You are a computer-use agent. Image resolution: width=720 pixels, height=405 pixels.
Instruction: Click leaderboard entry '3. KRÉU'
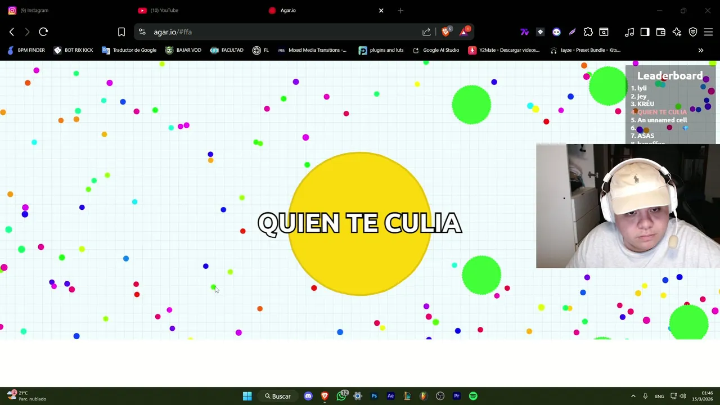(x=642, y=104)
